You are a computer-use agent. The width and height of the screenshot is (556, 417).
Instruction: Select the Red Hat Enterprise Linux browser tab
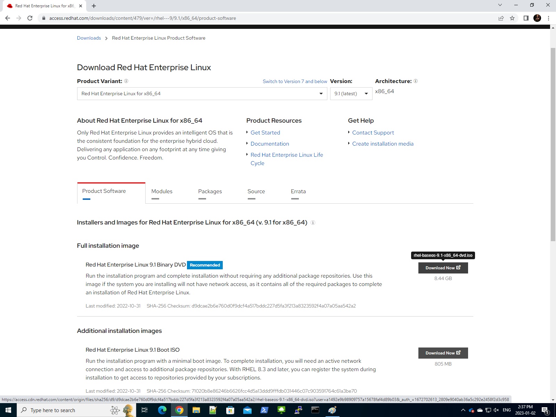44,6
